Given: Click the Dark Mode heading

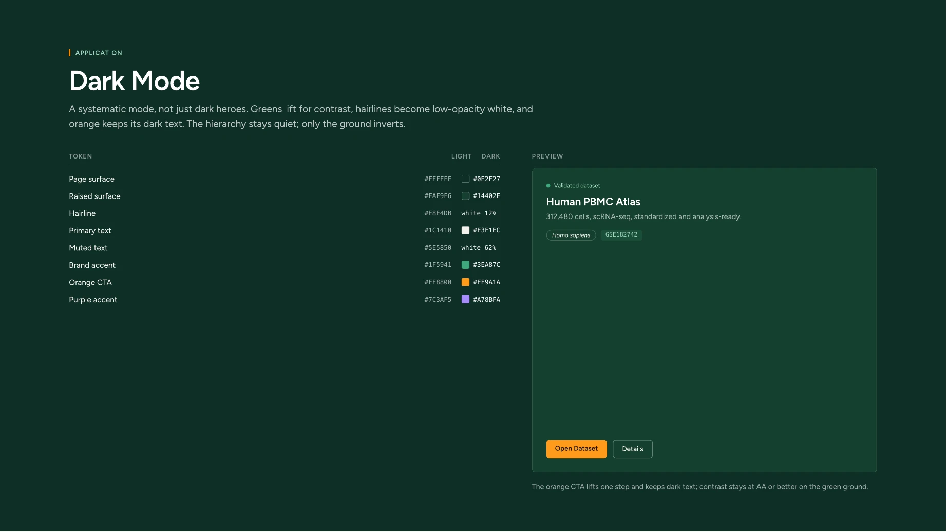Looking at the screenshot, I should 135,81.
